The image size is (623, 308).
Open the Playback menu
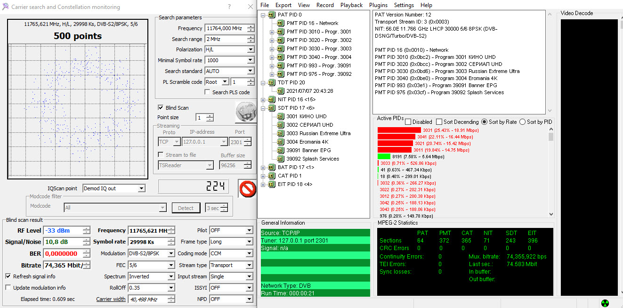pyautogui.click(x=352, y=5)
